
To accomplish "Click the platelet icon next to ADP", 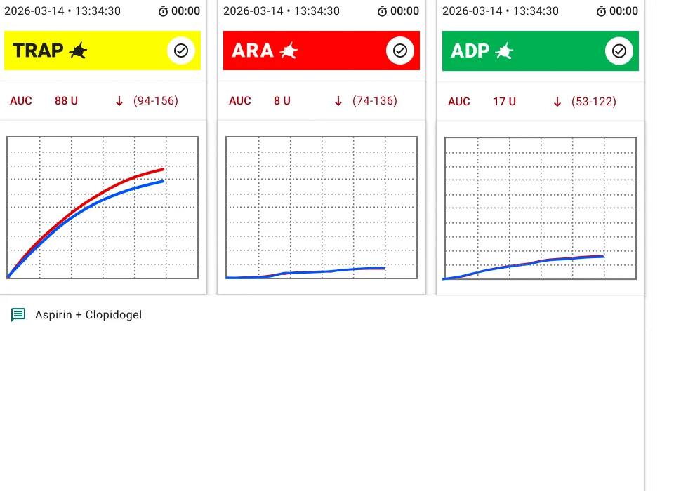I will [504, 51].
